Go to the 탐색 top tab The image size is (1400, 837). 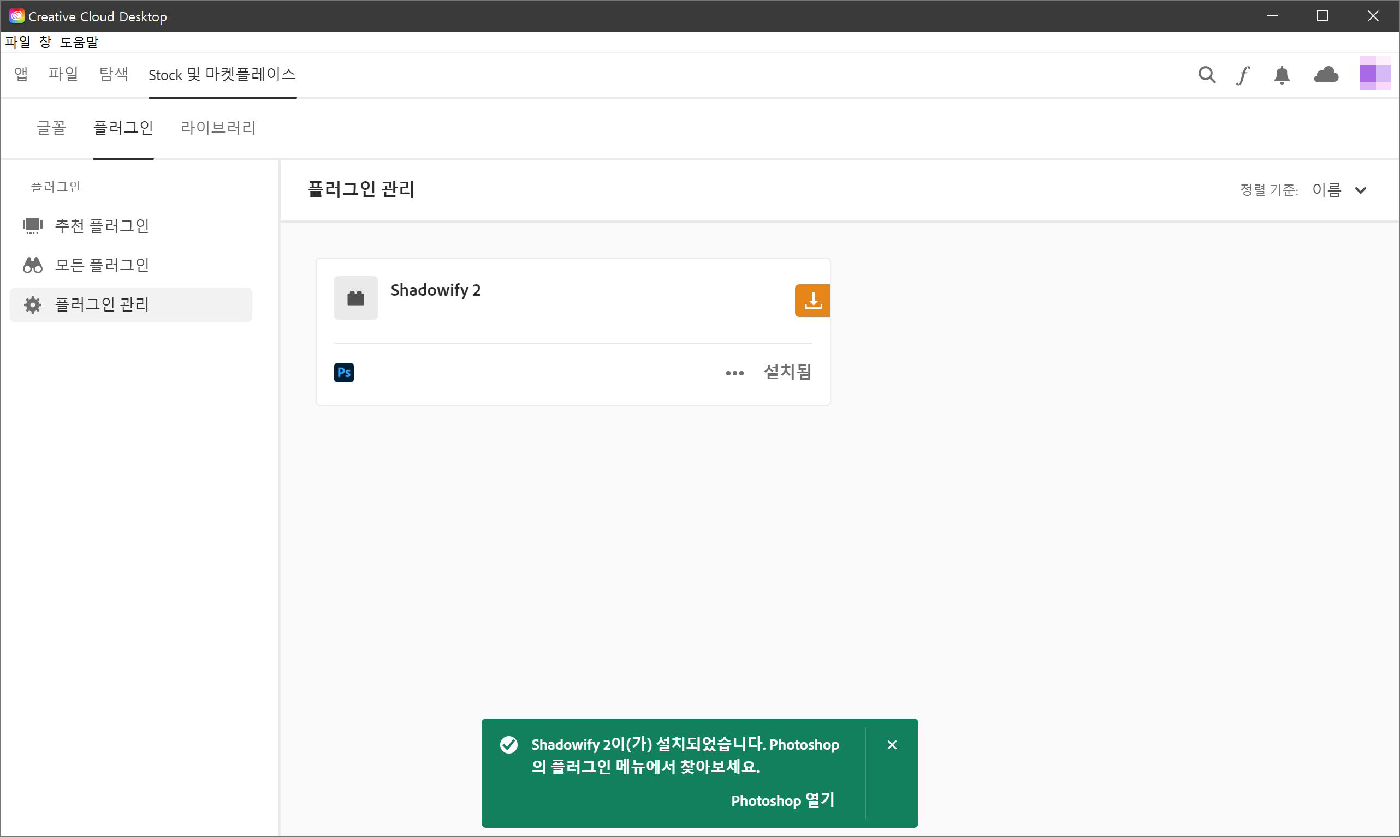[x=114, y=74]
